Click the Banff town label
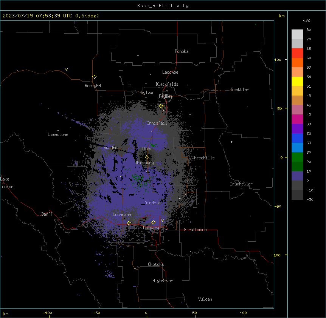 47,214
